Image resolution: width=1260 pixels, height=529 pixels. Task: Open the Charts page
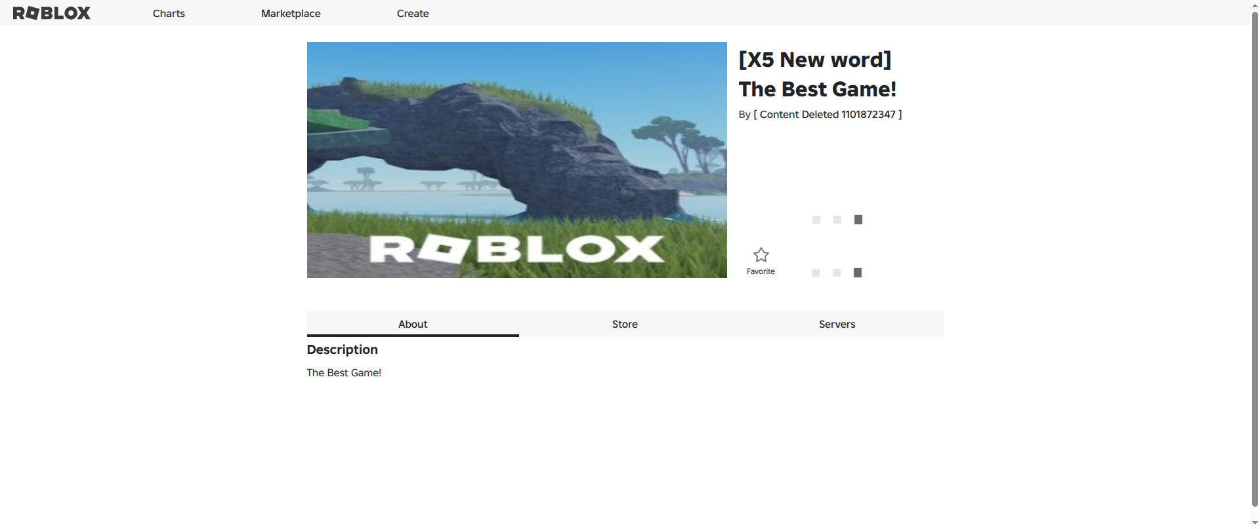coord(169,13)
